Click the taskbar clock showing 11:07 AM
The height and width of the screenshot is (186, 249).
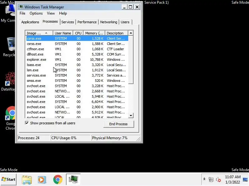tap(233, 179)
